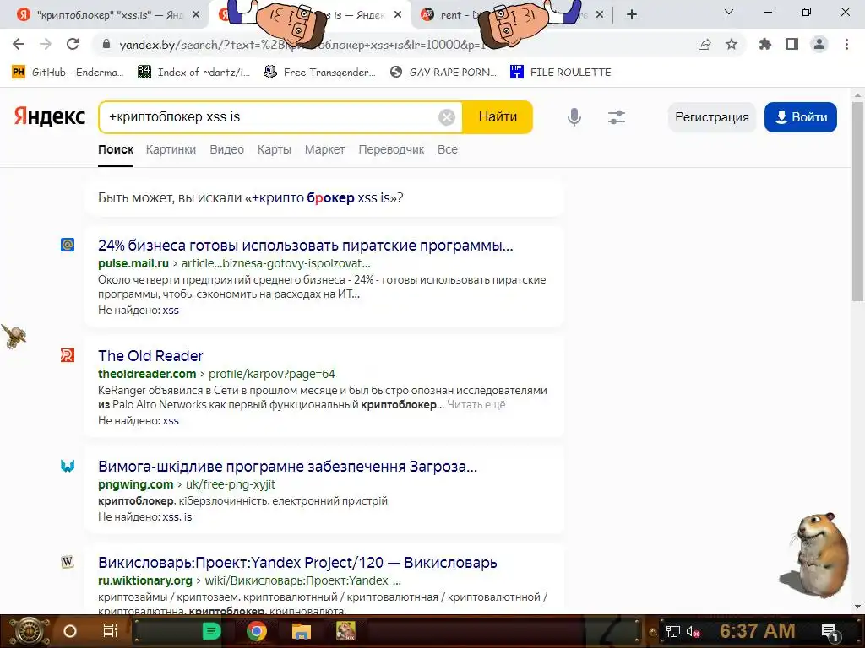Screen dimensions: 865x648
Task: Open the Index of ~dartz bookmark
Action: [x=194, y=73]
